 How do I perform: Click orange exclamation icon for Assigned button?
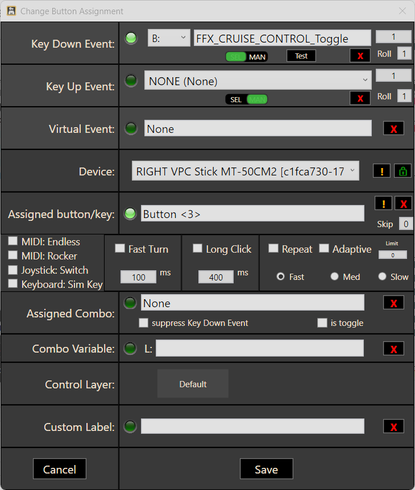click(384, 203)
